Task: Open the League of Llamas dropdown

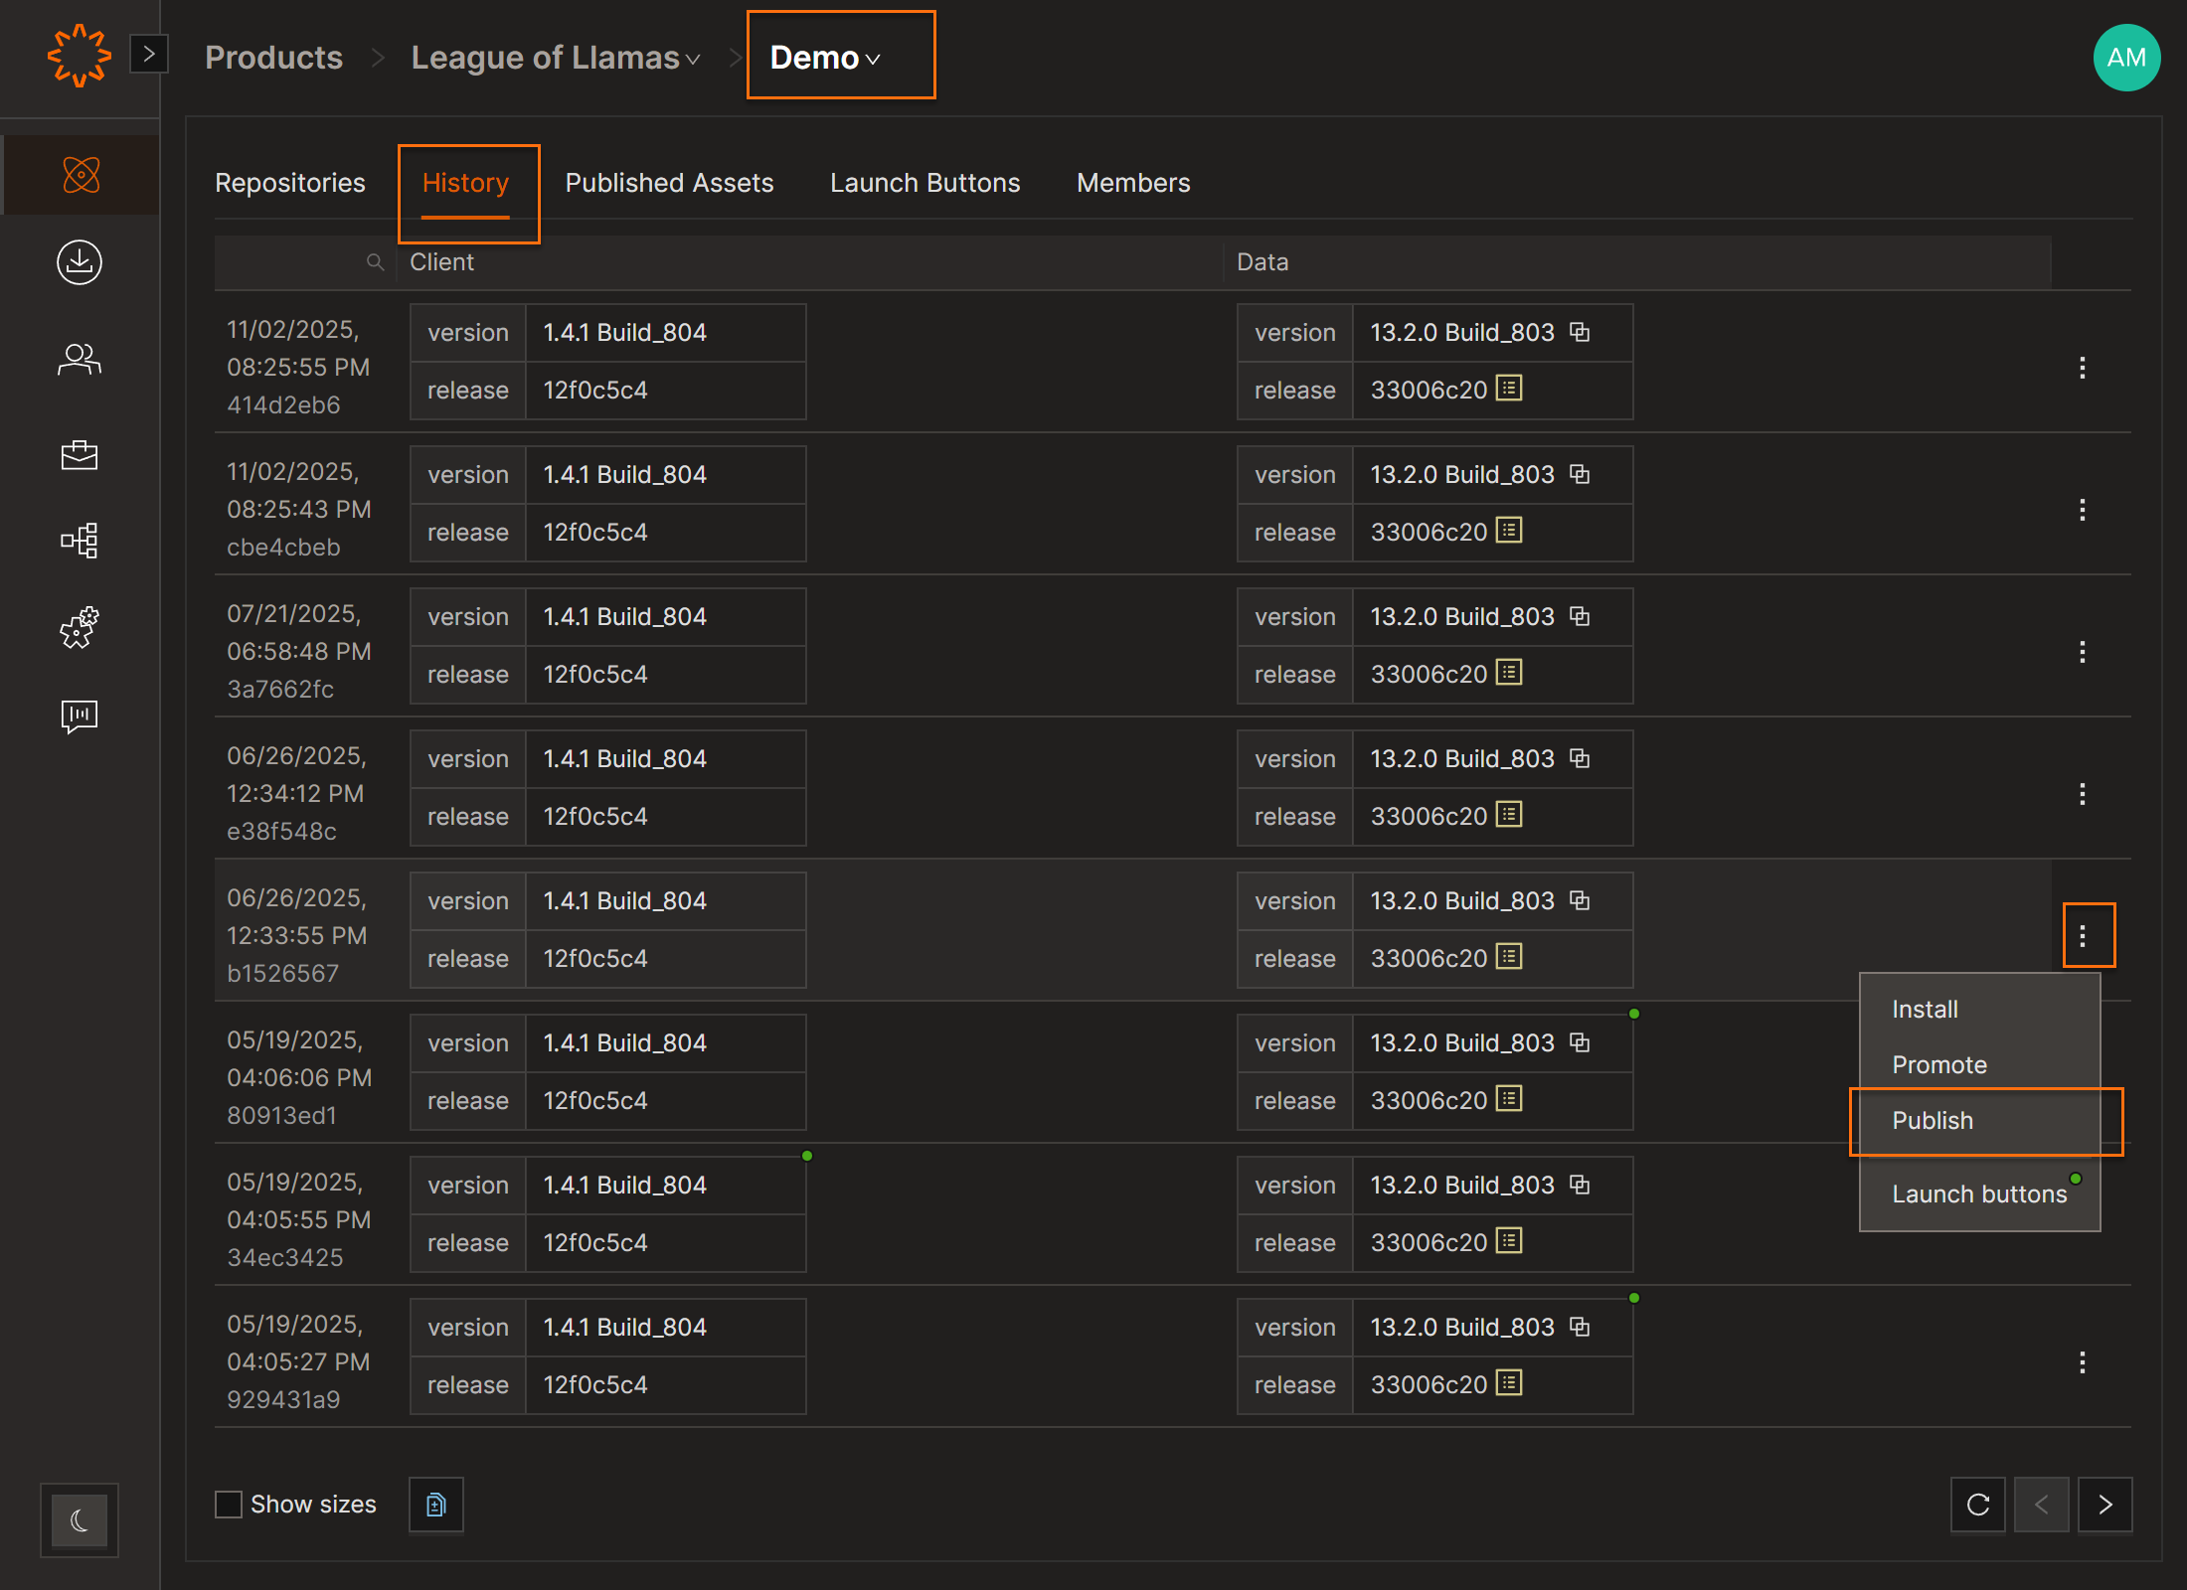Action: pyautogui.click(x=556, y=58)
